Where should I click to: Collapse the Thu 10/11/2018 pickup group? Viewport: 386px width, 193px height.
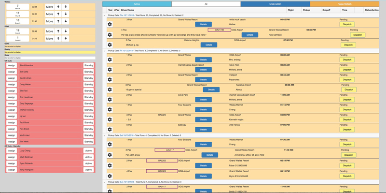click(104, 15)
